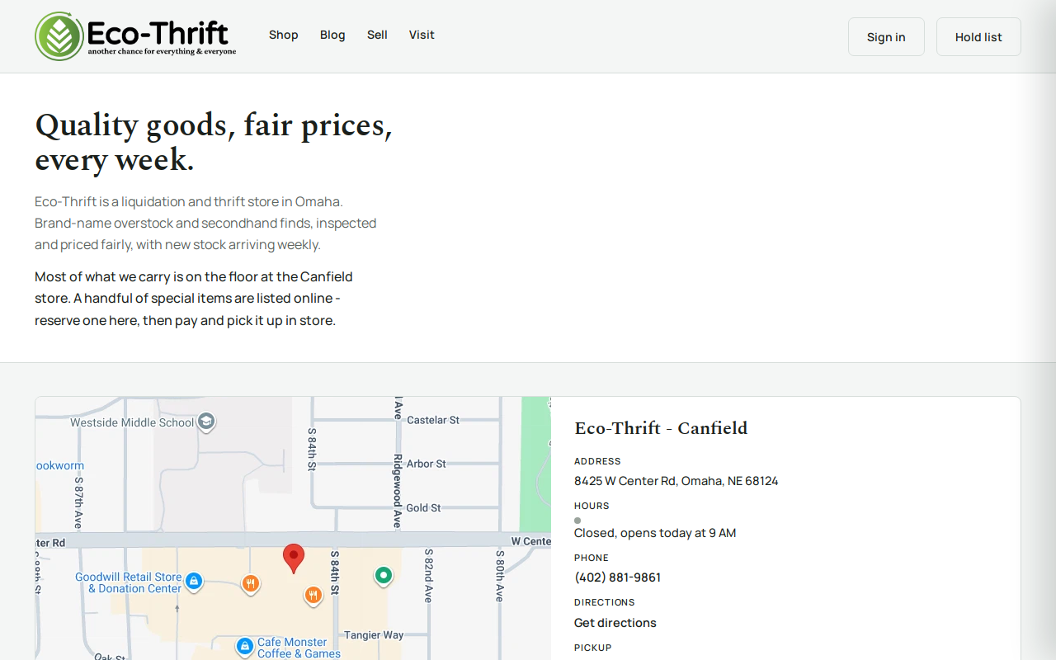
Task: Click the Cafe Monster Coffee & Games label
Action: tap(299, 648)
